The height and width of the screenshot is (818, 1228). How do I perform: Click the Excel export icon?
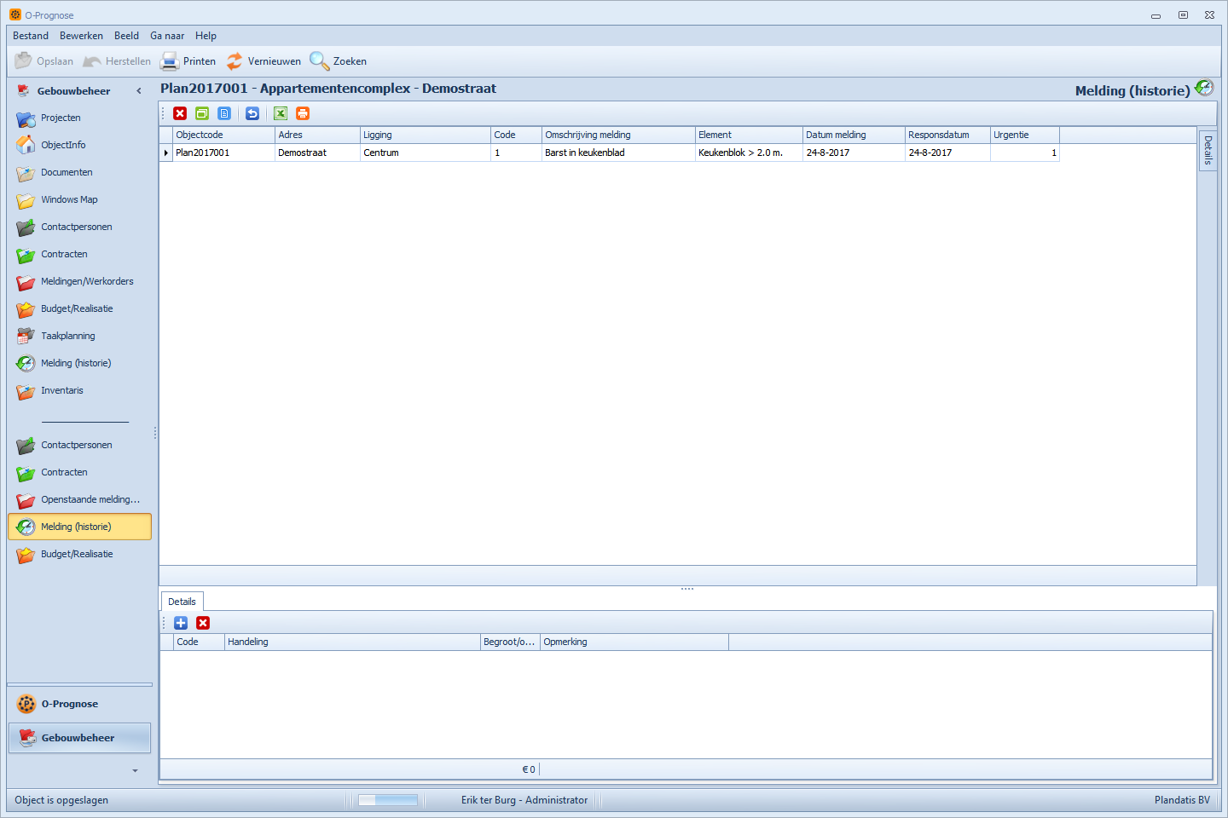tap(281, 113)
